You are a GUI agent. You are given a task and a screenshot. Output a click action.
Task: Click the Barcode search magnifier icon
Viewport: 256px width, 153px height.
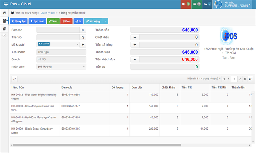click(83, 30)
